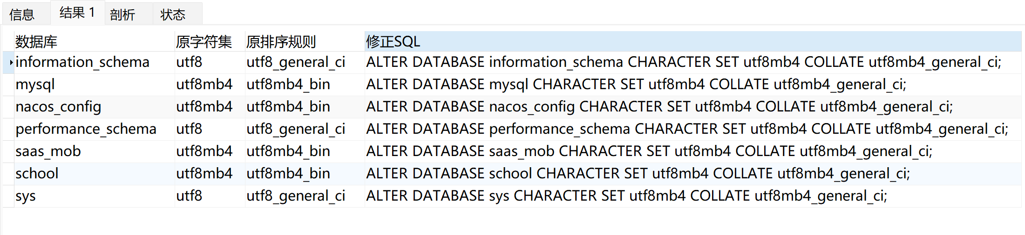Select the school database cell
The height and width of the screenshot is (235, 1025).
point(94,174)
